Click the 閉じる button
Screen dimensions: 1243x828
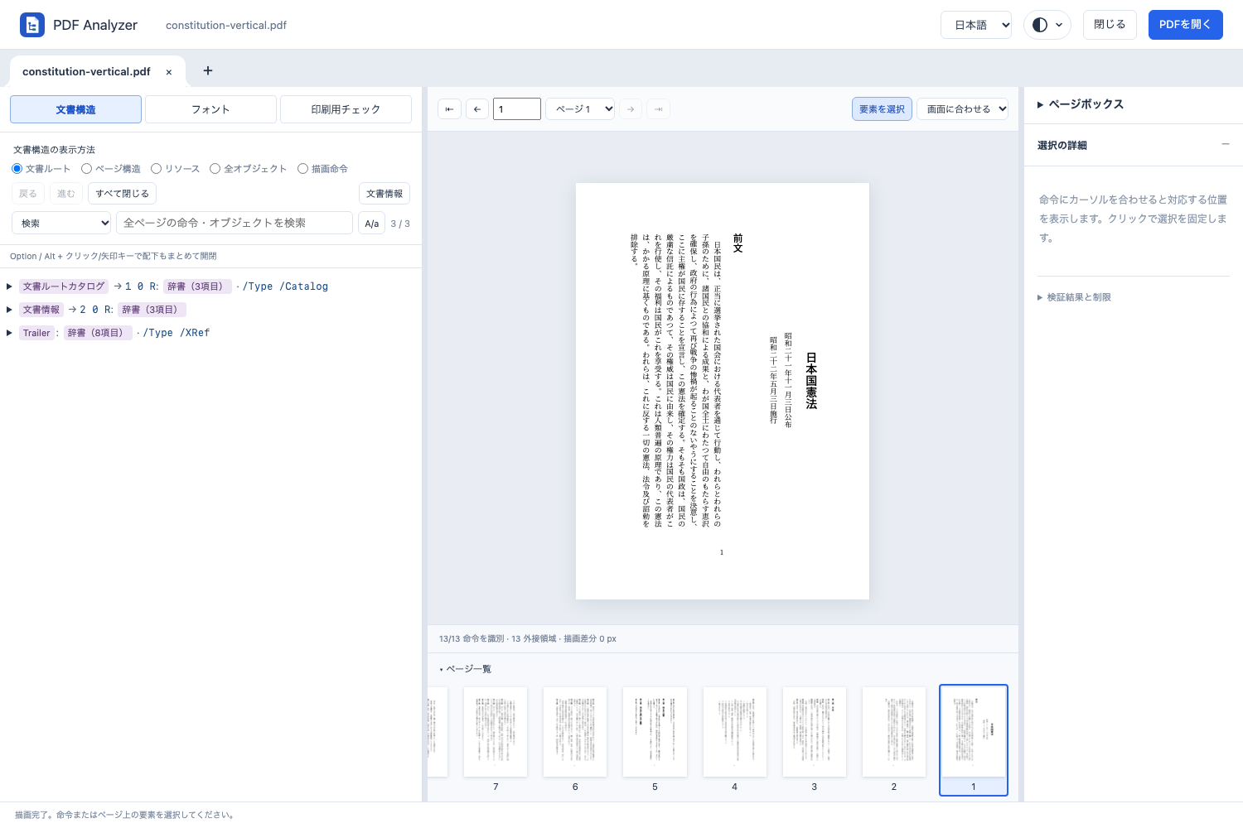(x=1110, y=25)
